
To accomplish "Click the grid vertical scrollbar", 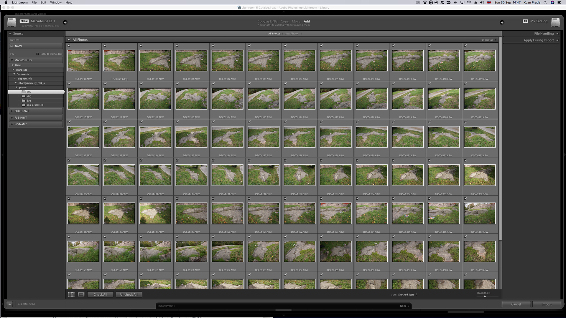I will [500, 138].
